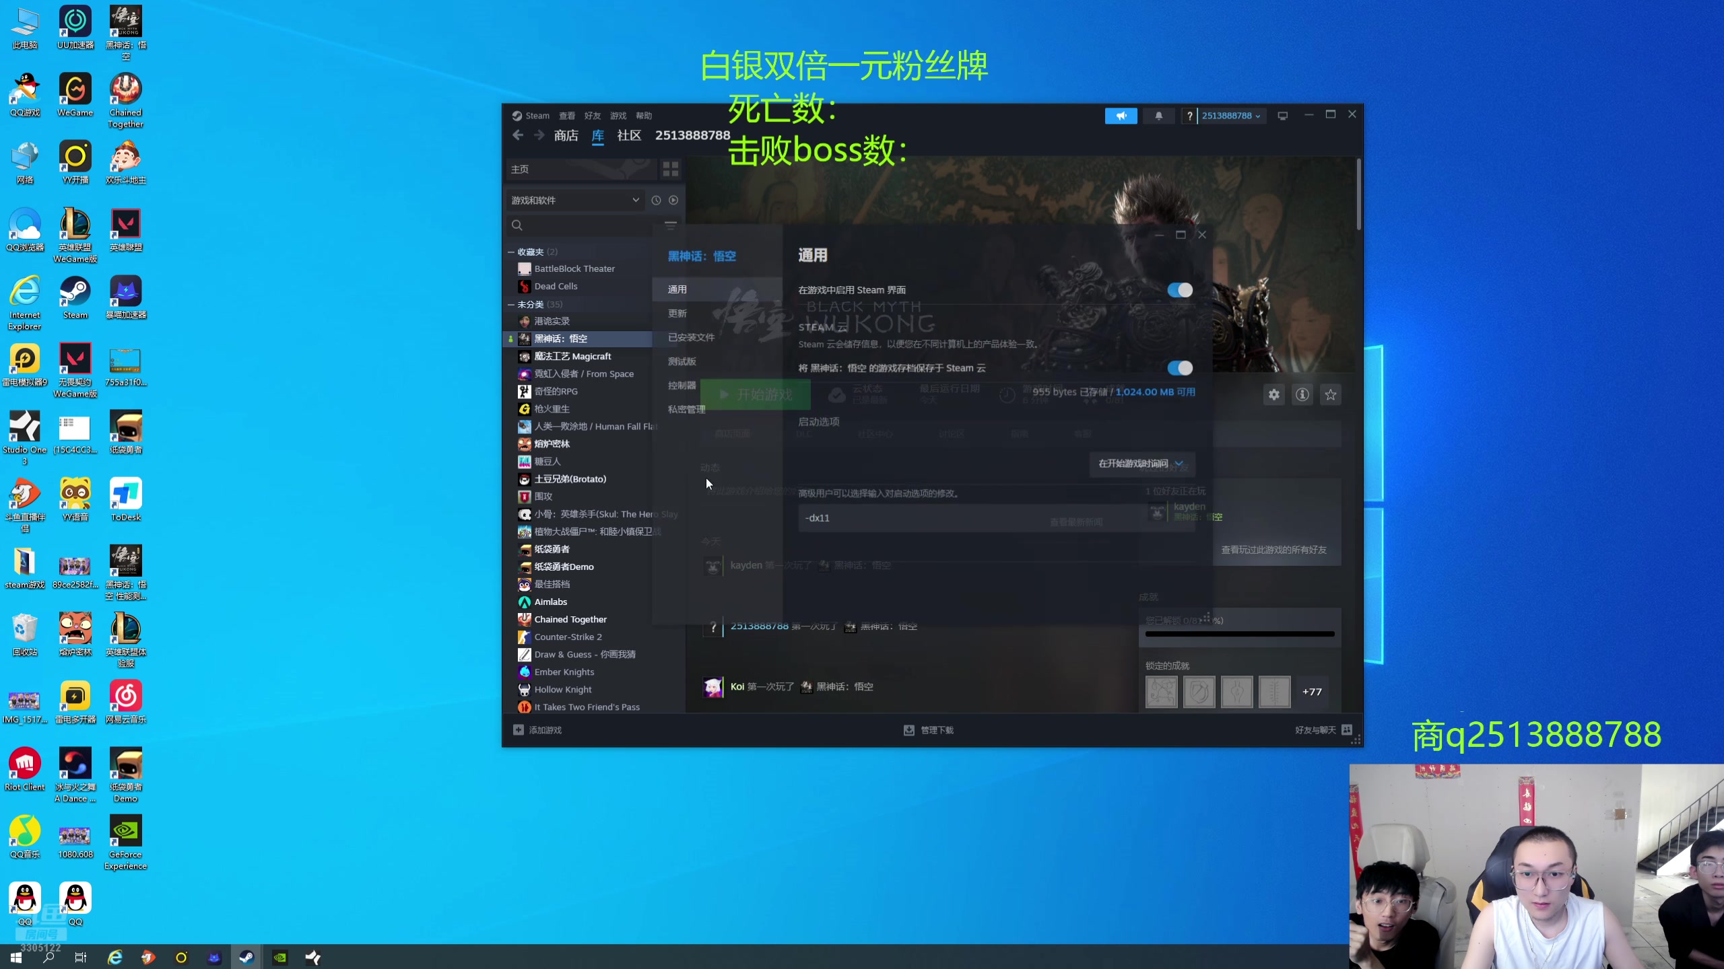Screen dimensions: 1724x969
Task: Open UU加速器 desktop icon
Action: point(75,28)
